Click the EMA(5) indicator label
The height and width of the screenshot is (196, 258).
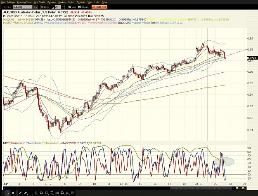70,19
